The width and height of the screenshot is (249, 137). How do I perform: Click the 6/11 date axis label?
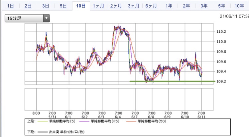pos(201,117)
